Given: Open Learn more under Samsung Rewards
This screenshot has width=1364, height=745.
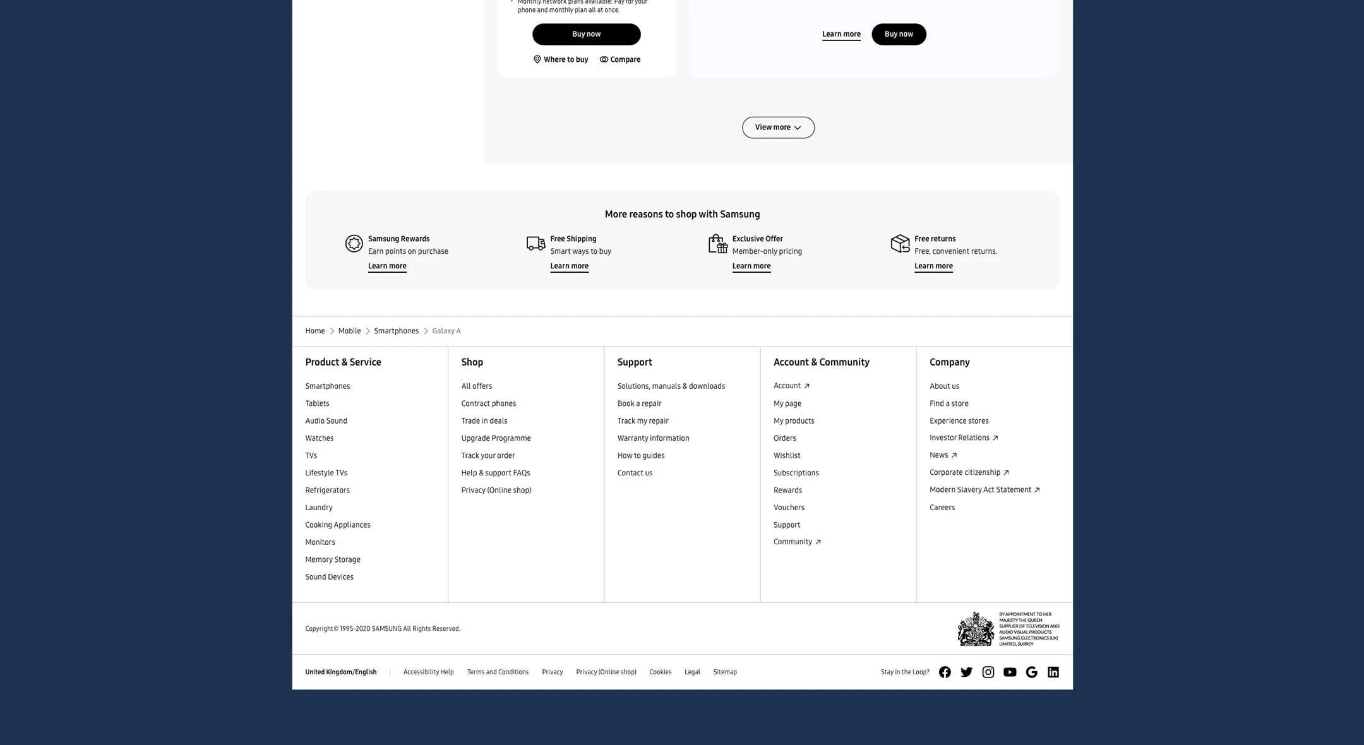Looking at the screenshot, I should pos(387,266).
